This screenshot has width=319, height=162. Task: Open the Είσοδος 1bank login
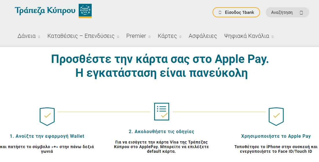pyautogui.click(x=236, y=12)
